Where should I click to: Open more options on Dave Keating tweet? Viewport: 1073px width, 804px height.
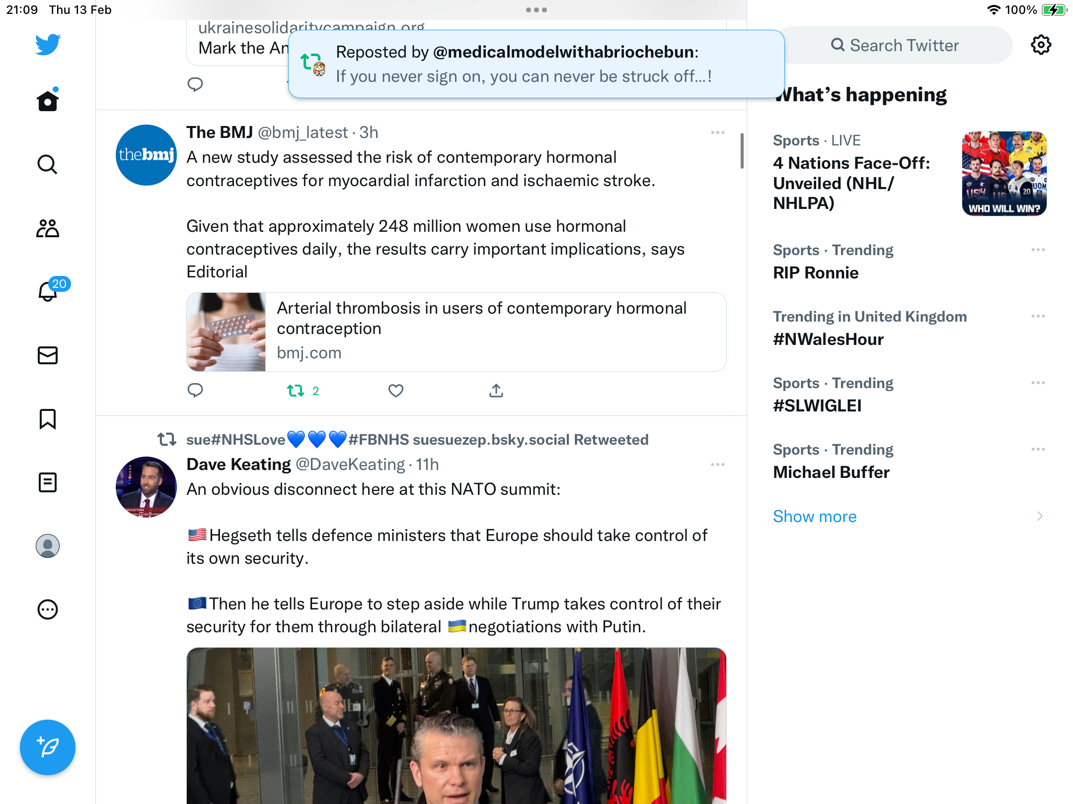coord(718,465)
